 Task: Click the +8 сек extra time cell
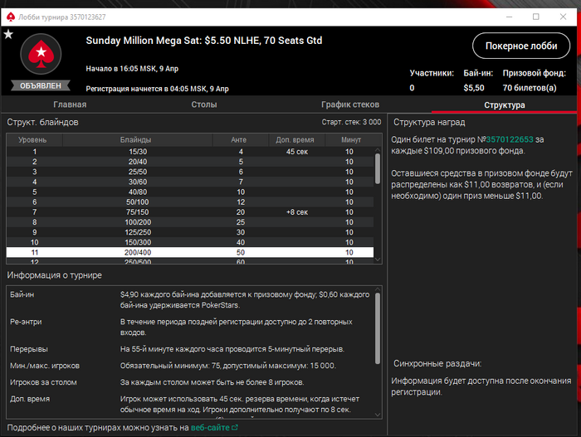[297, 212]
